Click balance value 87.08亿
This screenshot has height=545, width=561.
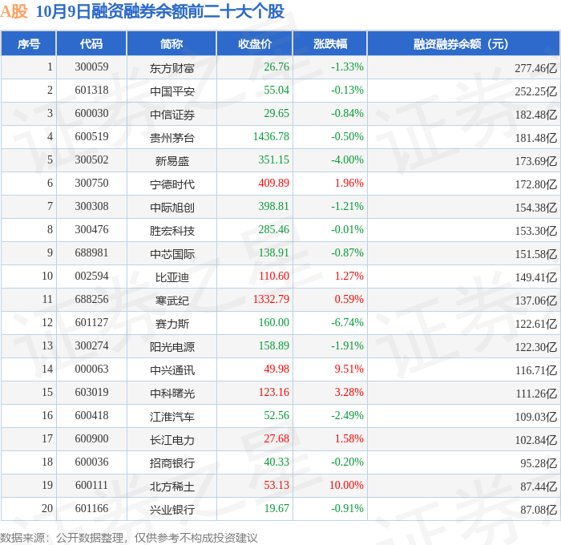click(x=539, y=510)
